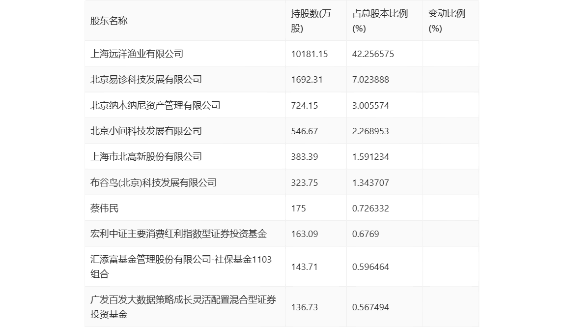This screenshot has width=564, height=327.
Task: Click the 546.67 holdings value
Action: coord(304,131)
